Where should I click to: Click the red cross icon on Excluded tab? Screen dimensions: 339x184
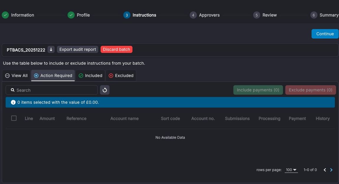tap(111, 76)
